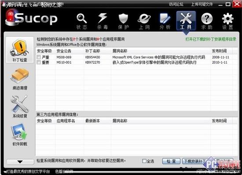Open the 保护 shield protection icon
242x175 pixels.
(123, 21)
